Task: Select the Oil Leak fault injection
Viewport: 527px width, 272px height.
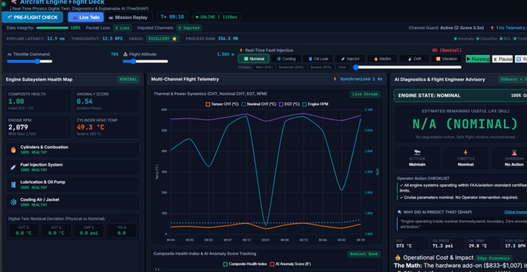Action: point(318,59)
